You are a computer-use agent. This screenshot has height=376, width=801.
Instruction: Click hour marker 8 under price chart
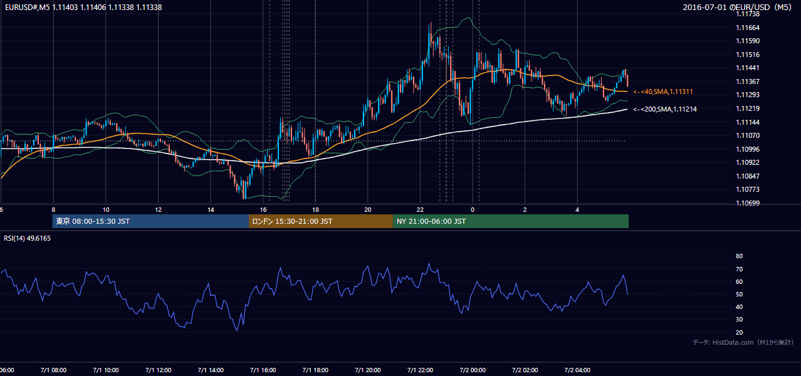click(x=53, y=210)
